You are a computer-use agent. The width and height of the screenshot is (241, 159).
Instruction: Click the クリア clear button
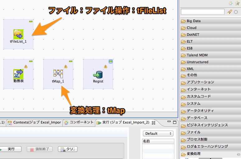click(68, 149)
